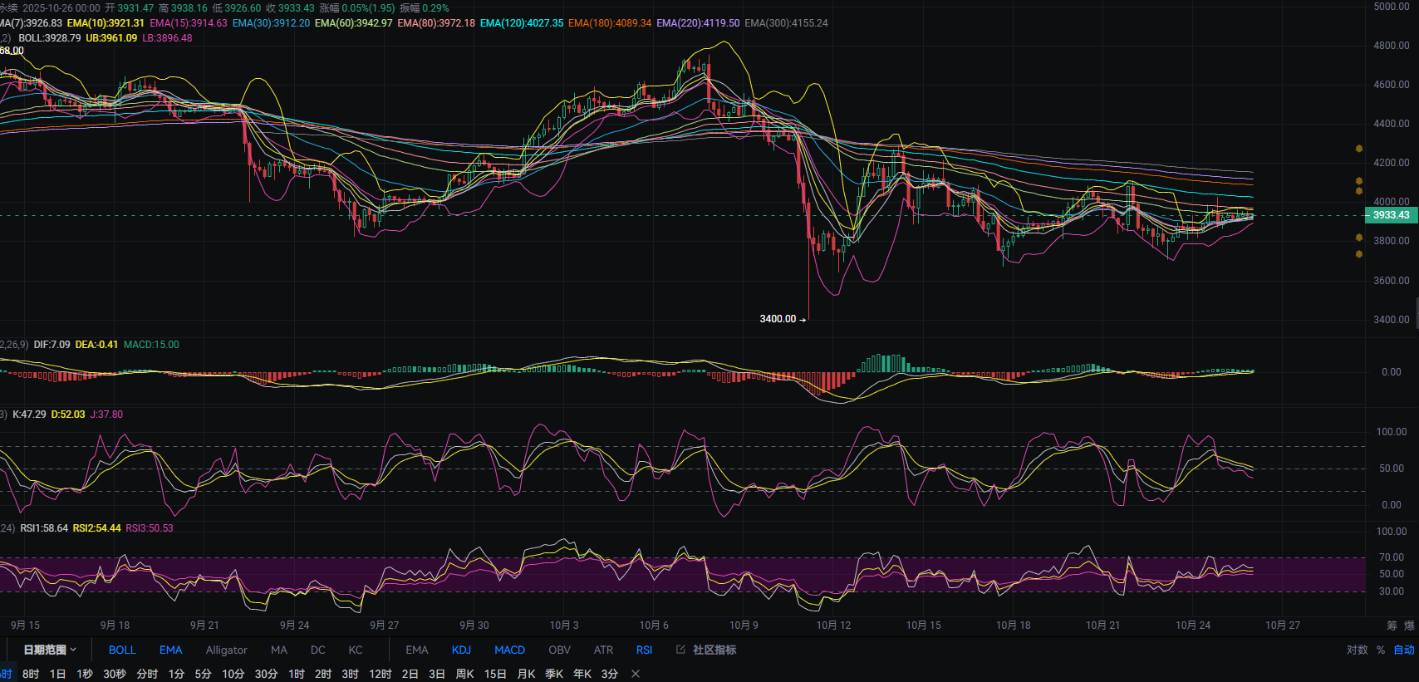Close the timeframe bar with the X
The height and width of the screenshot is (682, 1419).
(x=636, y=674)
